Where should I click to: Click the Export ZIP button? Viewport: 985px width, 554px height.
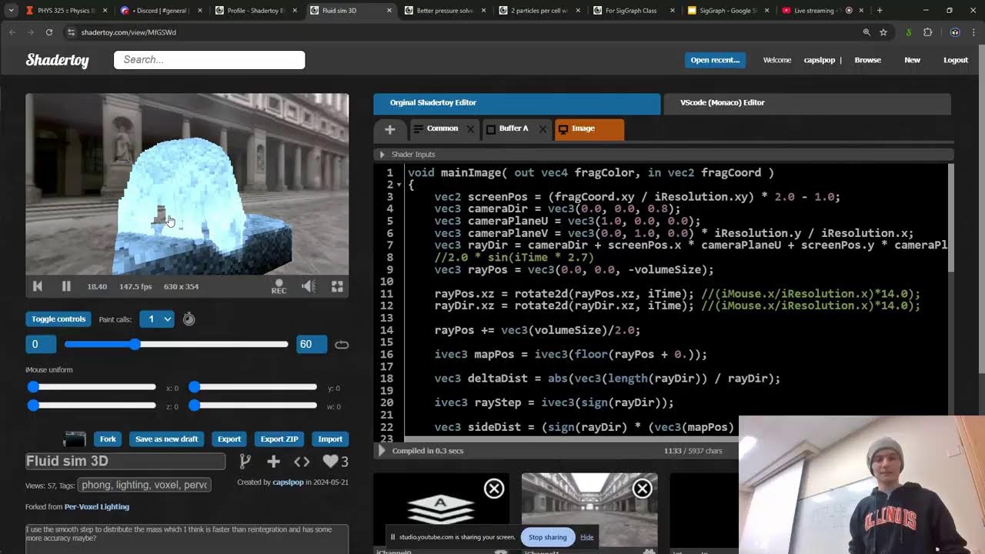tap(279, 439)
